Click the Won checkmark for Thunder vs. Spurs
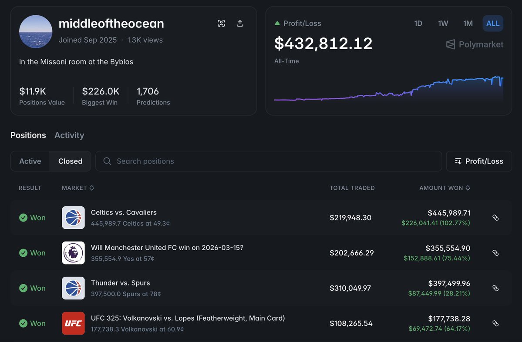 (24, 288)
